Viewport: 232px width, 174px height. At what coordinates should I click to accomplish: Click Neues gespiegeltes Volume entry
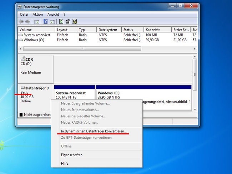pos(83,116)
